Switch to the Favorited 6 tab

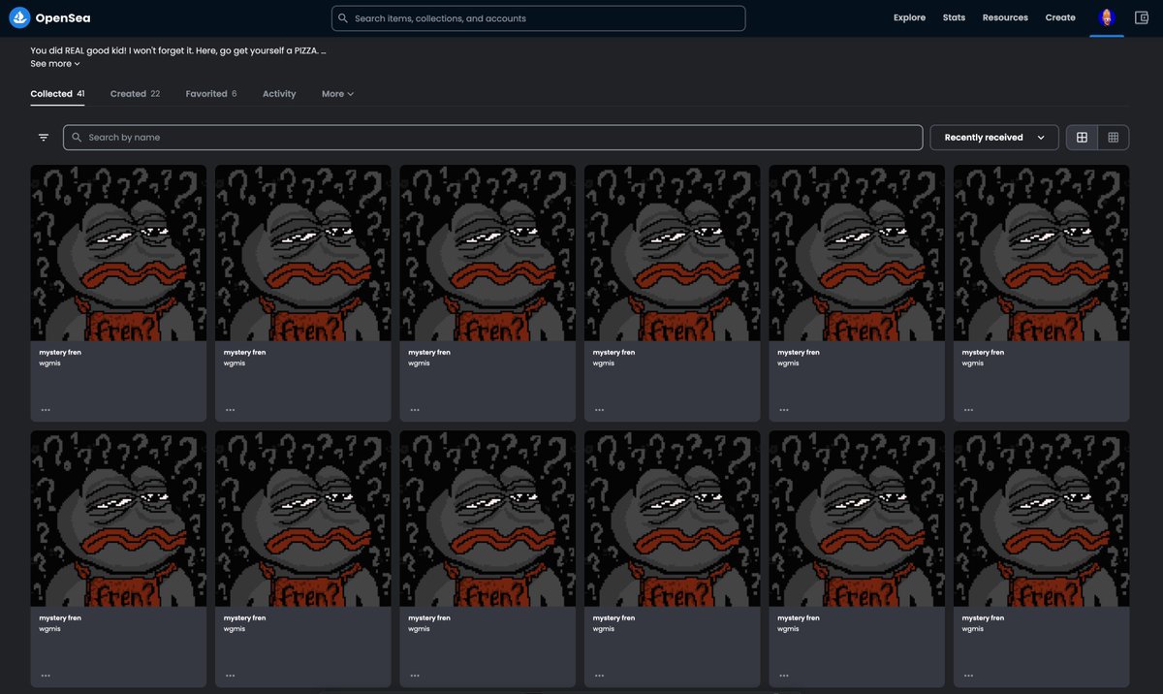click(211, 94)
